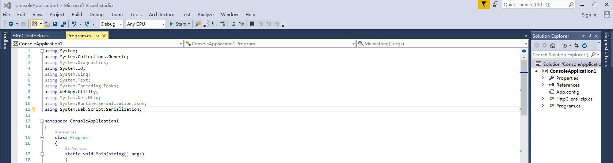Switch to the HttpClientHelp.cs tab
The height and width of the screenshot is (163, 613).
30,36
